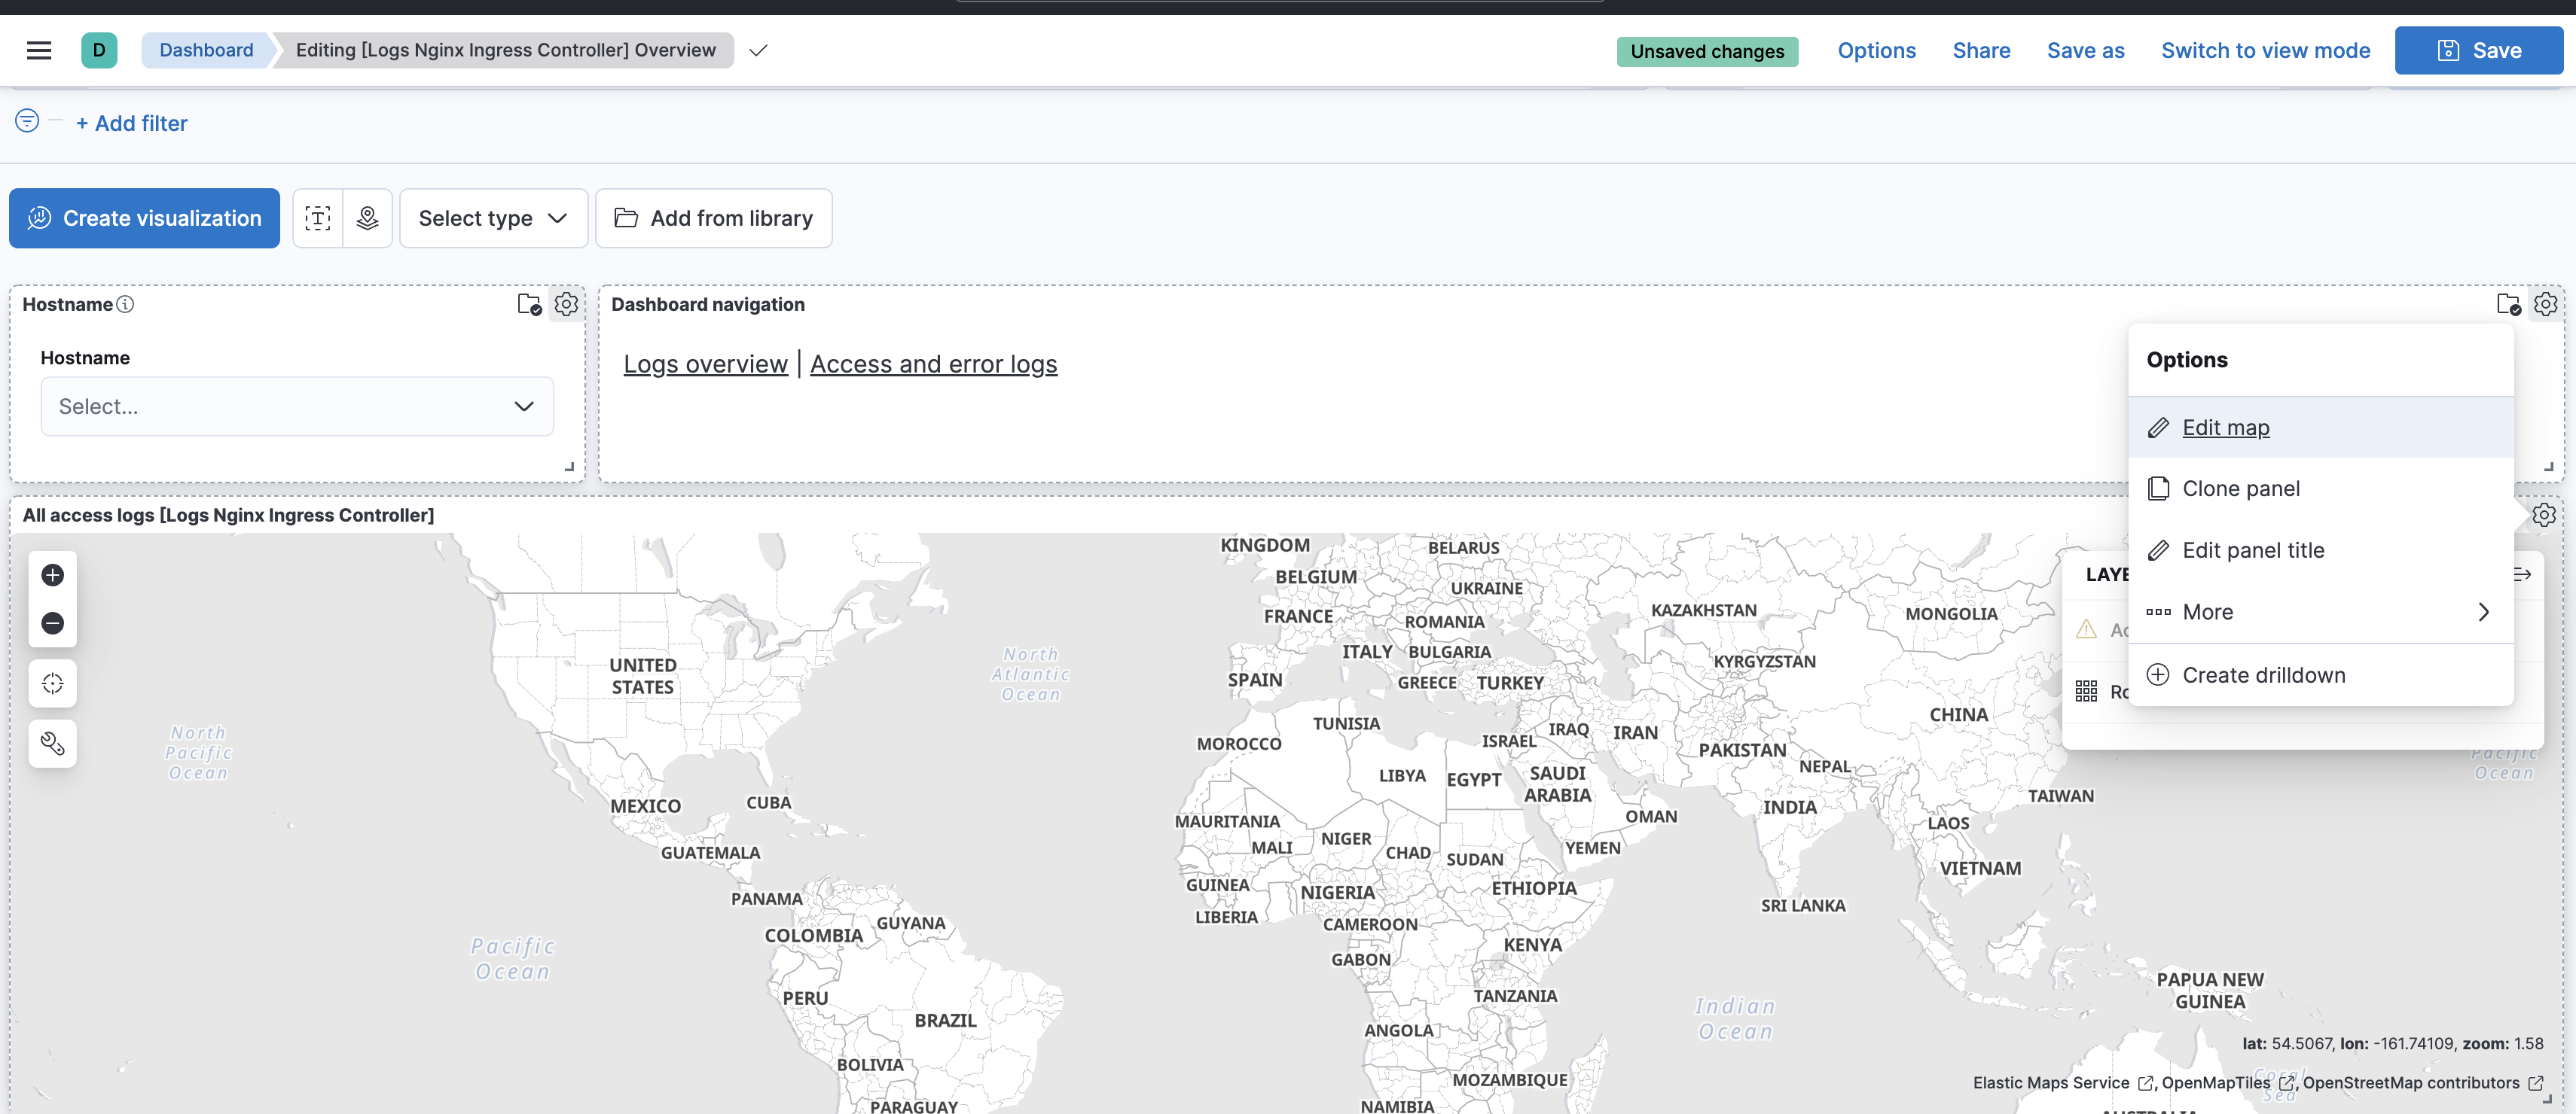This screenshot has height=1114, width=2576.
Task: Select the add text annotation tool
Action: tap(317, 218)
